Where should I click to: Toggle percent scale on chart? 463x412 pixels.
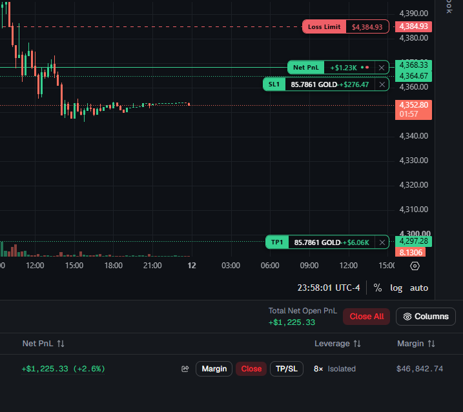(x=378, y=288)
